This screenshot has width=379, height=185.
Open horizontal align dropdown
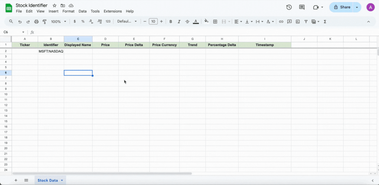click(x=238, y=22)
